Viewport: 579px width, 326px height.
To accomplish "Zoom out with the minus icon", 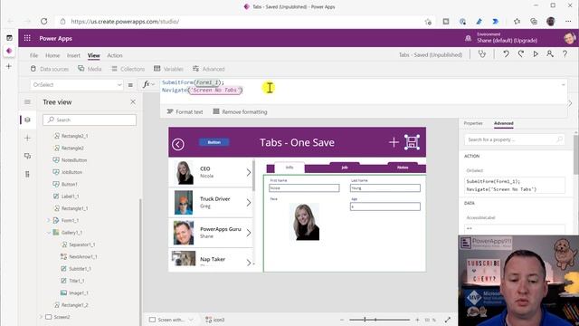I will click(342, 320).
